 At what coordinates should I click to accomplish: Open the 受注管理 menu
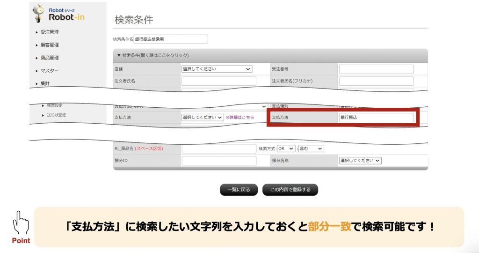point(50,32)
